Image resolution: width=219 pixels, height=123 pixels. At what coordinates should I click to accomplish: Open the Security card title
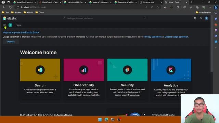pyautogui.click(x=127, y=85)
